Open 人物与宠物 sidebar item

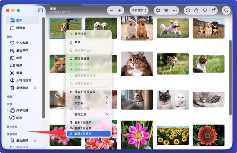pyautogui.click(x=23, y=80)
